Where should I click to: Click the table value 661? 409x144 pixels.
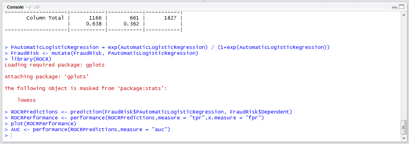[134, 18]
